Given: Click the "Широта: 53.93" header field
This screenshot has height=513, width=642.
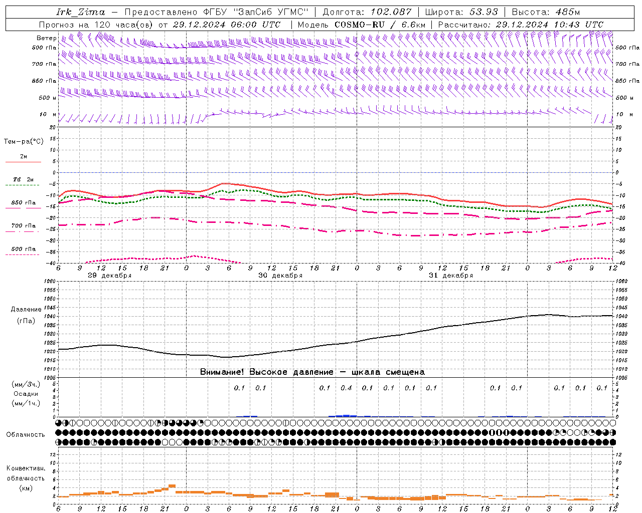Looking at the screenshot, I should [461, 12].
